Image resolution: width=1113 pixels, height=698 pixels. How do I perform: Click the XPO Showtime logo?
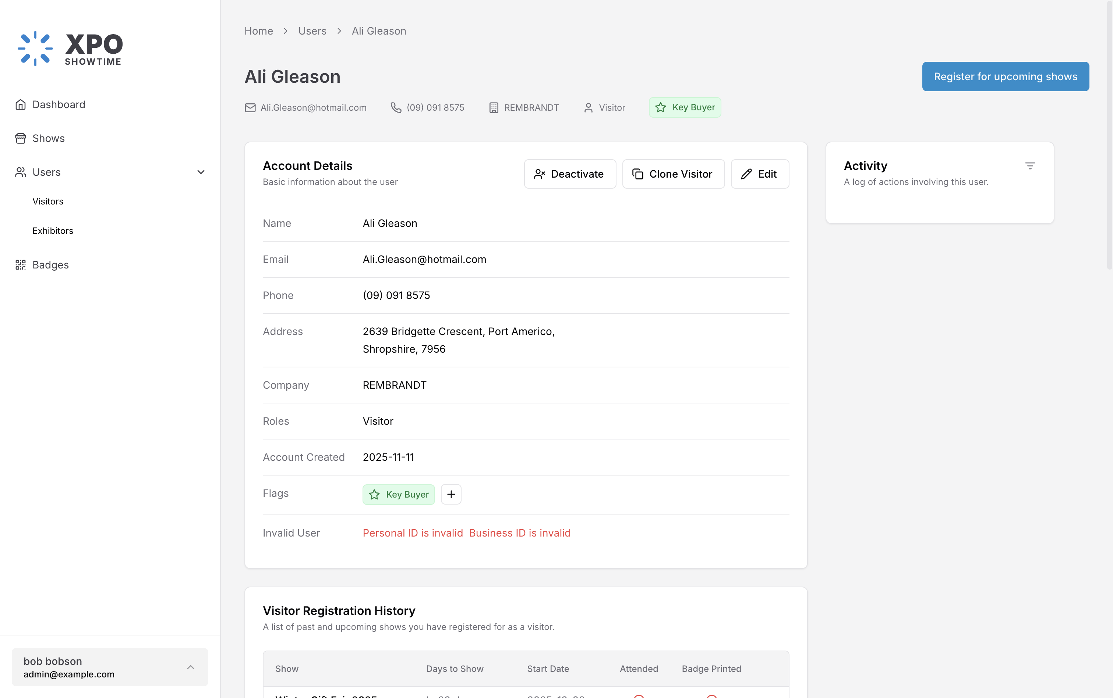(x=70, y=49)
